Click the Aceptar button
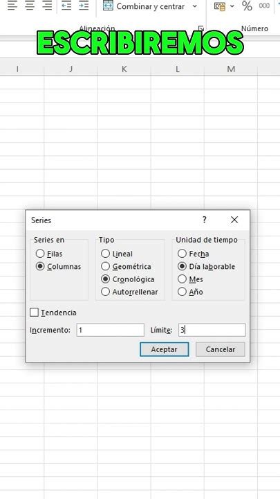Viewport: 280px width, 499px height. [164, 349]
